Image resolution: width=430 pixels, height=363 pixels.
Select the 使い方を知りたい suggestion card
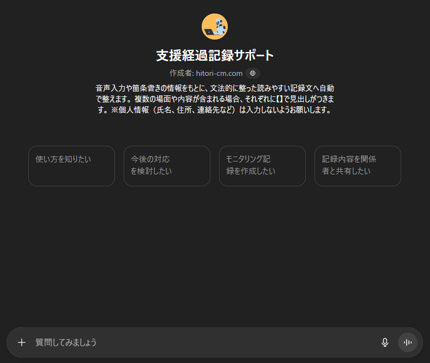click(x=72, y=166)
